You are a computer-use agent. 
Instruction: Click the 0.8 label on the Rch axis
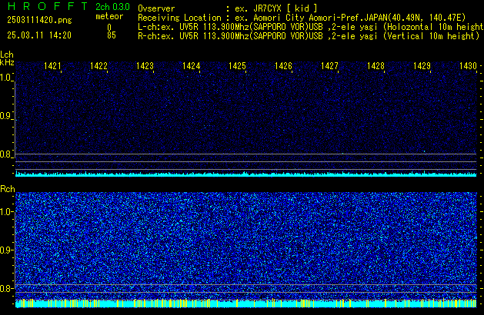6,288
